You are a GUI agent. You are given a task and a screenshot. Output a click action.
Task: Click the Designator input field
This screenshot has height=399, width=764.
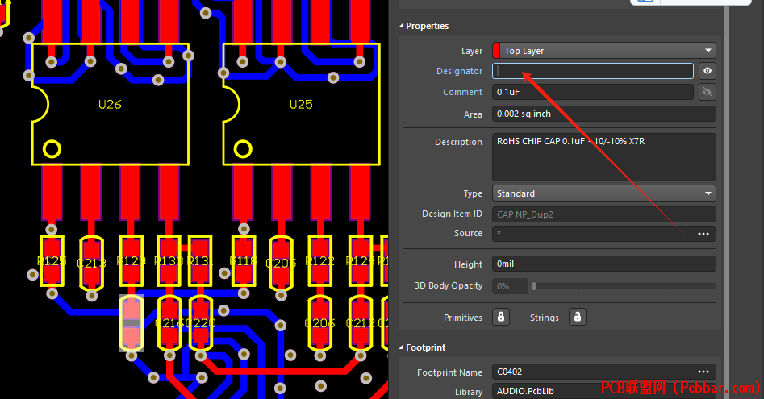click(593, 71)
